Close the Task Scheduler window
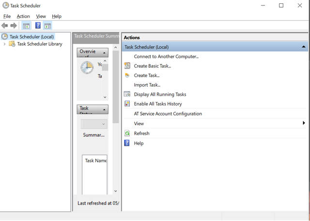 pyautogui.click(x=300, y=5)
